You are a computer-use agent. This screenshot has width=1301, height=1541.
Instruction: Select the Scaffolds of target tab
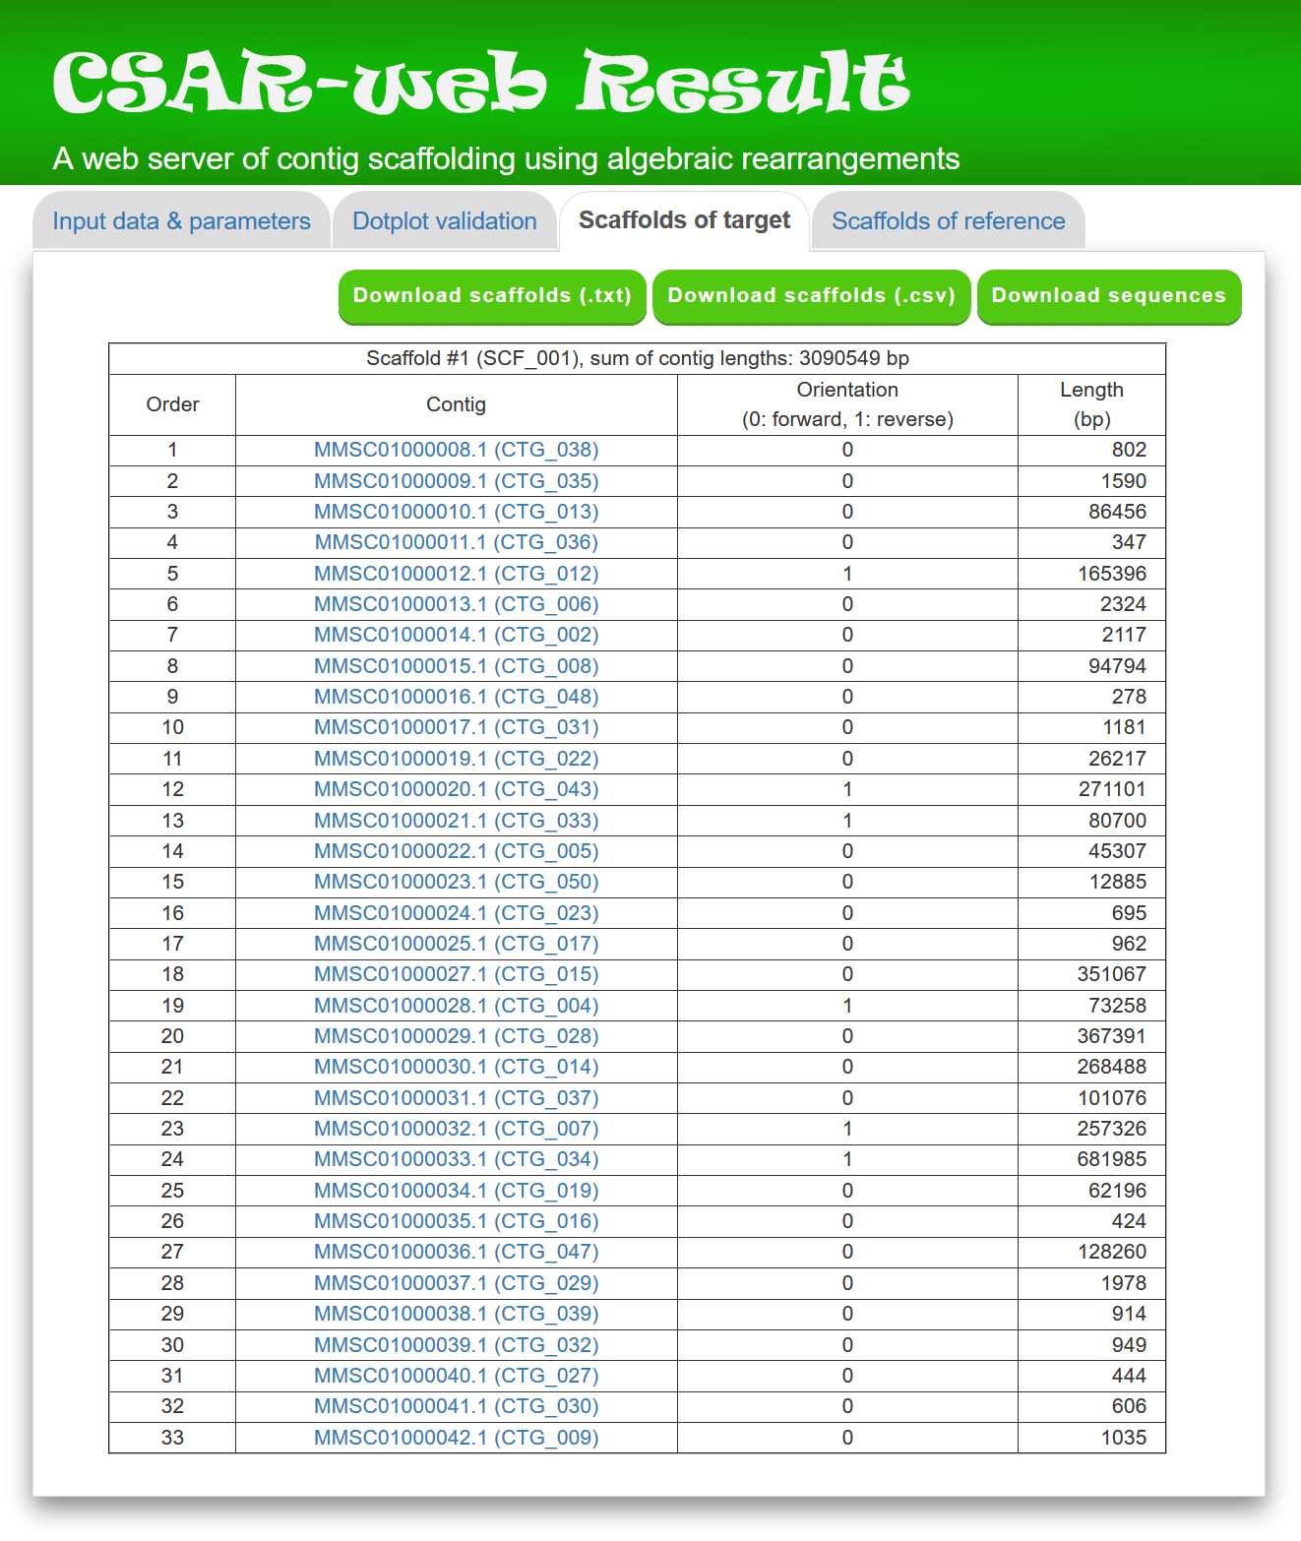tap(684, 220)
